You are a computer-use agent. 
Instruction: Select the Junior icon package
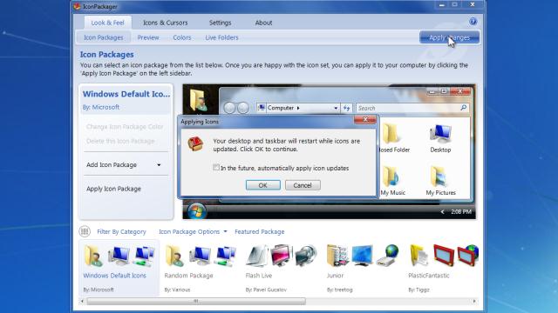(362, 268)
